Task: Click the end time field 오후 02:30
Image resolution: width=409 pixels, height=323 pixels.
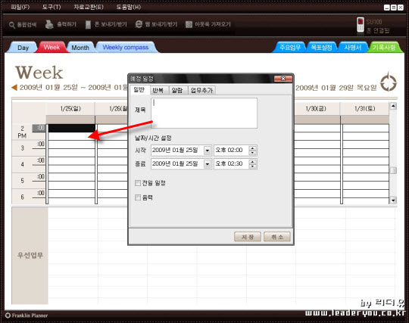Action: tap(231, 164)
